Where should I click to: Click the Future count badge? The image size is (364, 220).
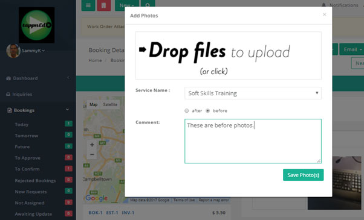click(68, 146)
